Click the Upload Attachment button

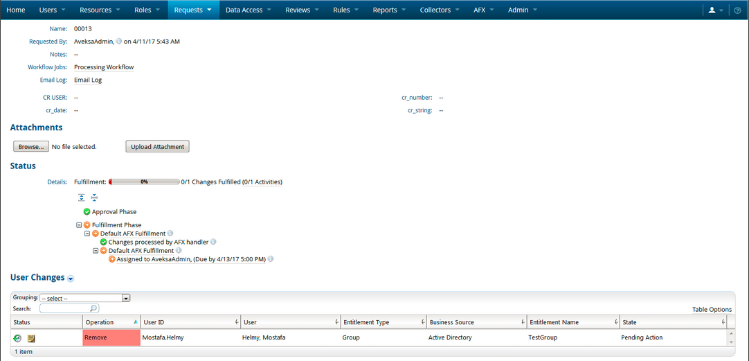(x=157, y=146)
